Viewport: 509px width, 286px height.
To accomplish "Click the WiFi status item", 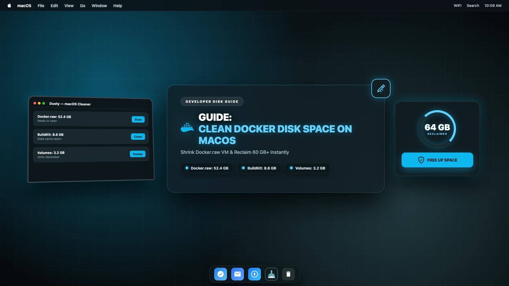I will click(x=457, y=6).
